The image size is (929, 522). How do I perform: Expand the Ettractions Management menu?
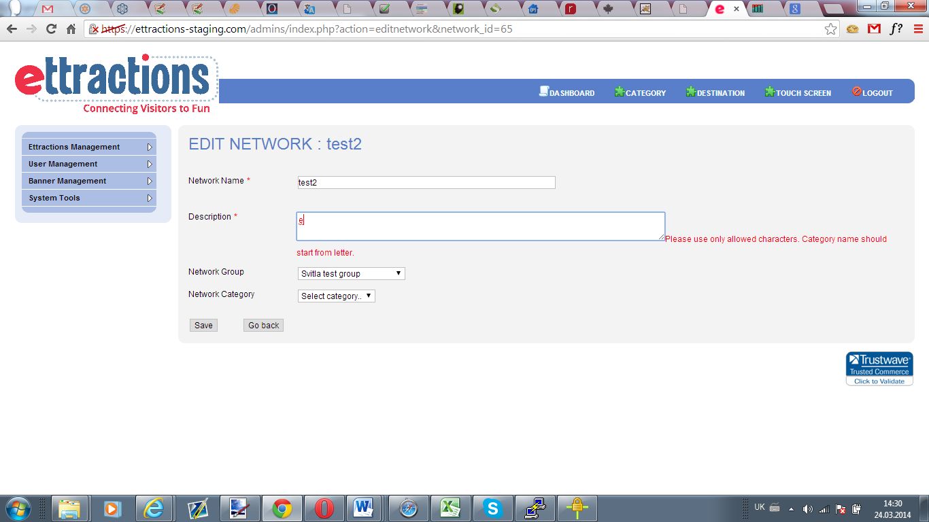(x=89, y=147)
